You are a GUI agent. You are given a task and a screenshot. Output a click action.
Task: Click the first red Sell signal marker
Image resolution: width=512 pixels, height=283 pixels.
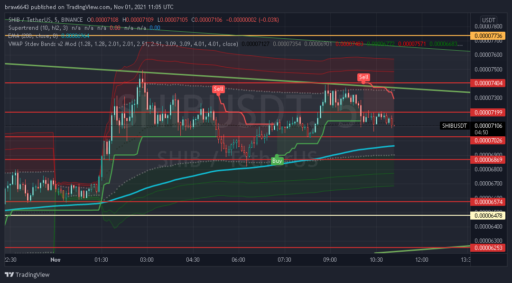click(218, 89)
